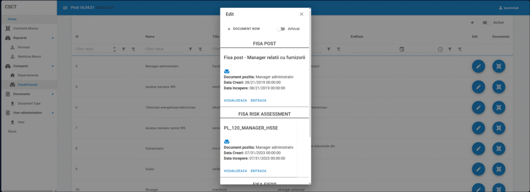Image resolution: width=530 pixels, height=192 pixels.
Task: Click the sofa icon beside Pozitii/Functii
Action: [12, 85]
